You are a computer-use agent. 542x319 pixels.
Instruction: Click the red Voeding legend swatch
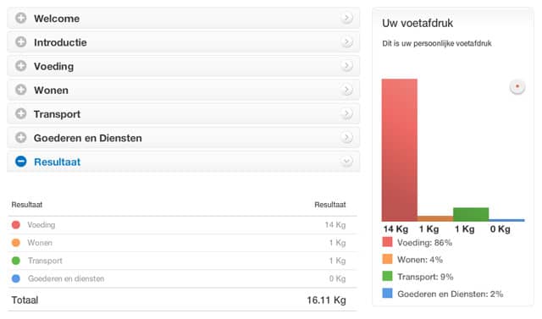(x=387, y=242)
